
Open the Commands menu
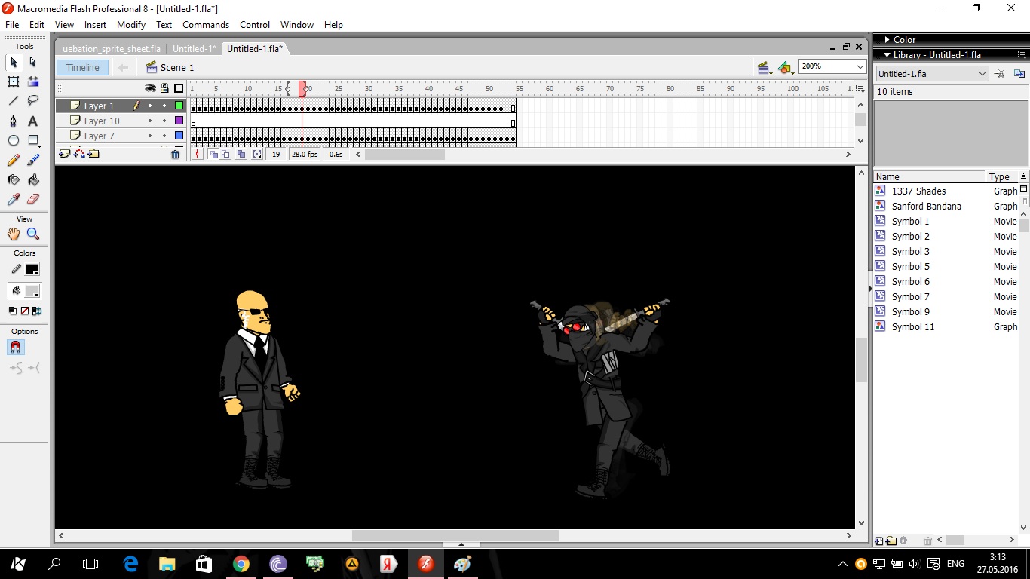[x=206, y=25]
